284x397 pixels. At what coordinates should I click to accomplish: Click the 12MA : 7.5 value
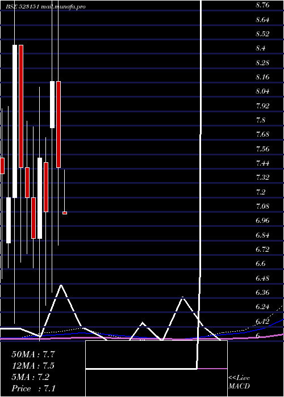click(33, 366)
